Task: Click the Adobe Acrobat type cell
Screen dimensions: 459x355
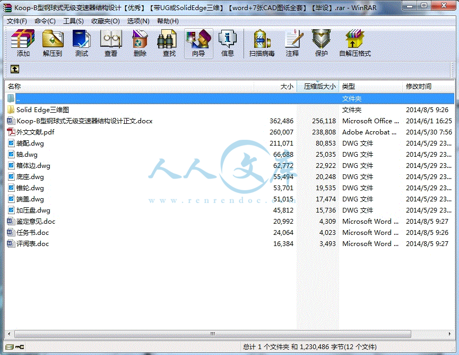Action: click(x=369, y=132)
